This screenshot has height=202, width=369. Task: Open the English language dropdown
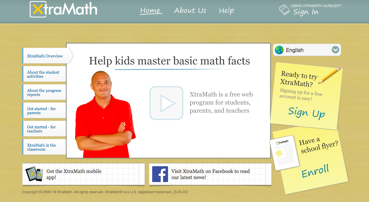coord(307,50)
